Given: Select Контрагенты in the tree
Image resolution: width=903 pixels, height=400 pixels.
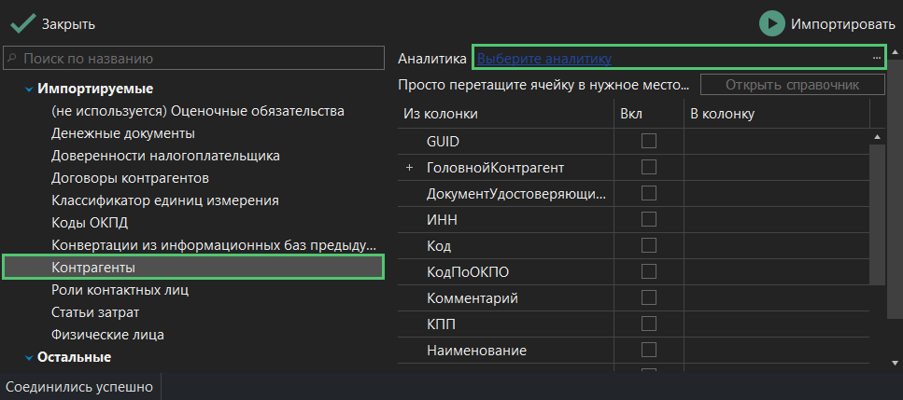Looking at the screenshot, I should pyautogui.click(x=99, y=268).
